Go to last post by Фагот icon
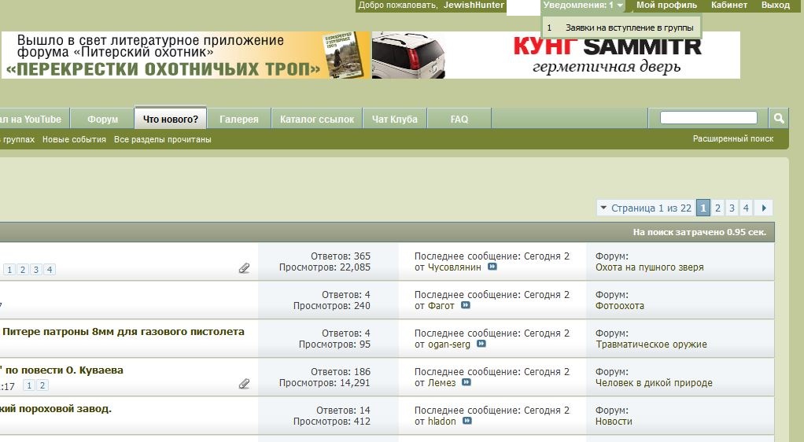Viewport: 804px width, 442px height. [x=466, y=306]
